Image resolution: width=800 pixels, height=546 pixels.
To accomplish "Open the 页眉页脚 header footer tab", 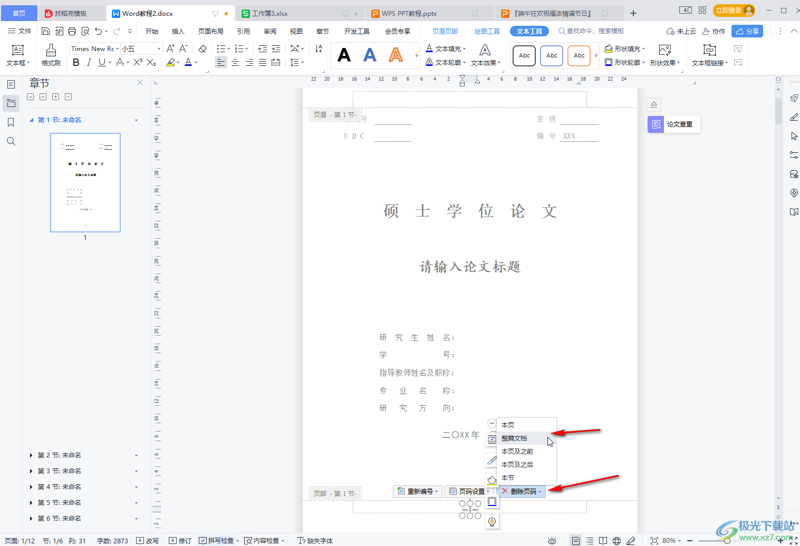I will [x=445, y=32].
